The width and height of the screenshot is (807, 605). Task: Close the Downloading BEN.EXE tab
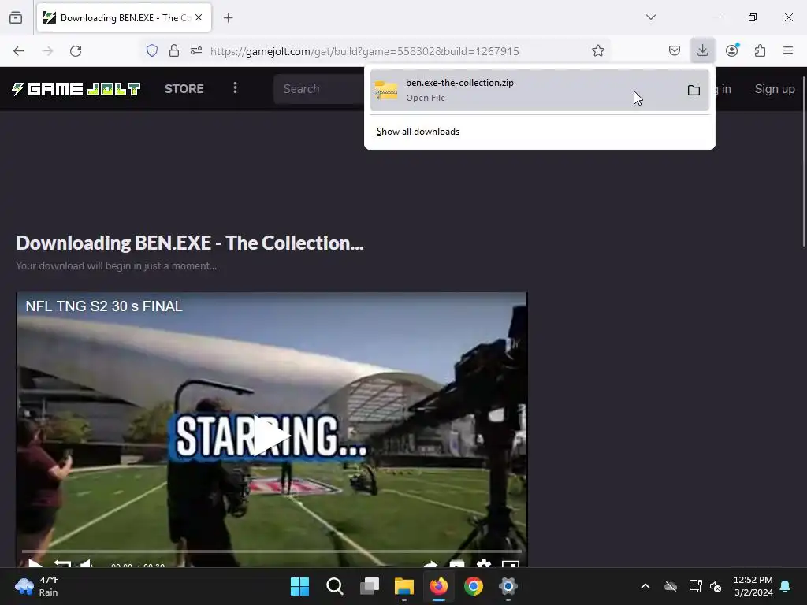pos(199,17)
